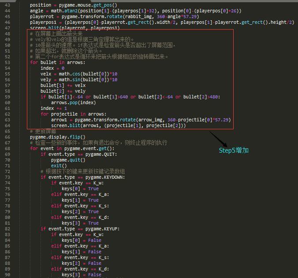Click 'if event.key == K_w:' on line 83

point(77,235)
